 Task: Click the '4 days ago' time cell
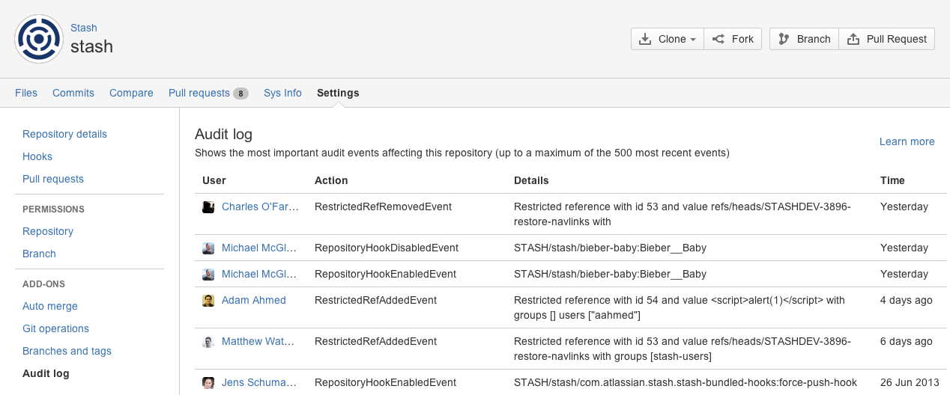tap(907, 300)
